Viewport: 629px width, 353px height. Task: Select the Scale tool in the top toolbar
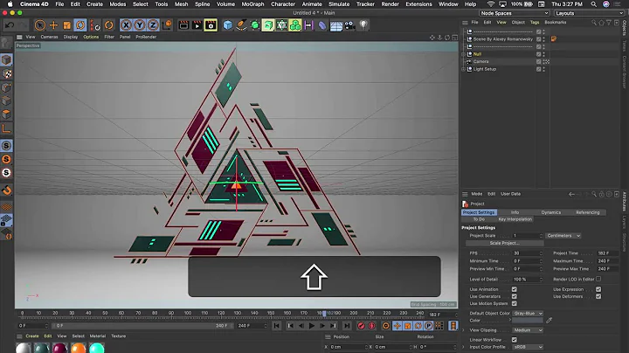[66, 25]
